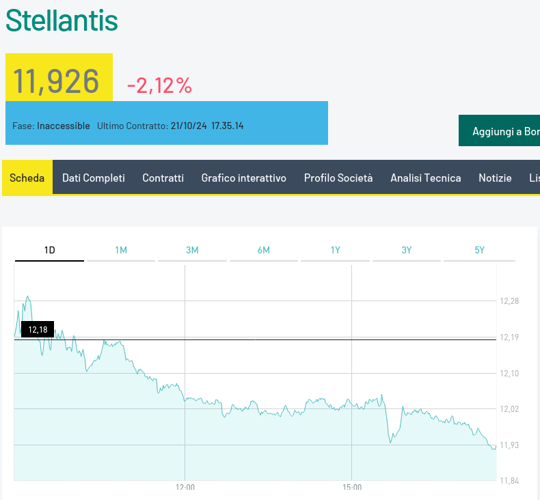The width and height of the screenshot is (540, 500).
Task: Open the Notizie tab
Action: (495, 178)
